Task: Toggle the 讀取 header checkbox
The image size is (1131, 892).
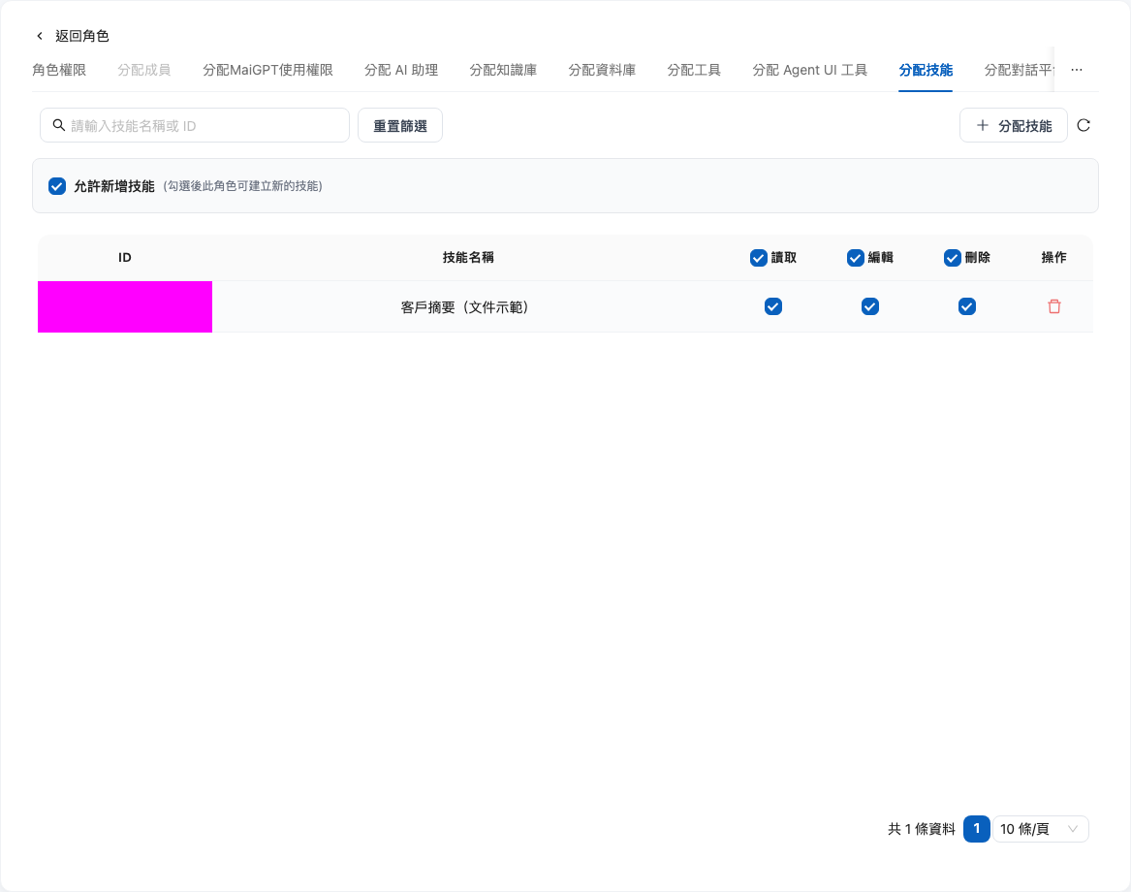Action: (x=758, y=258)
